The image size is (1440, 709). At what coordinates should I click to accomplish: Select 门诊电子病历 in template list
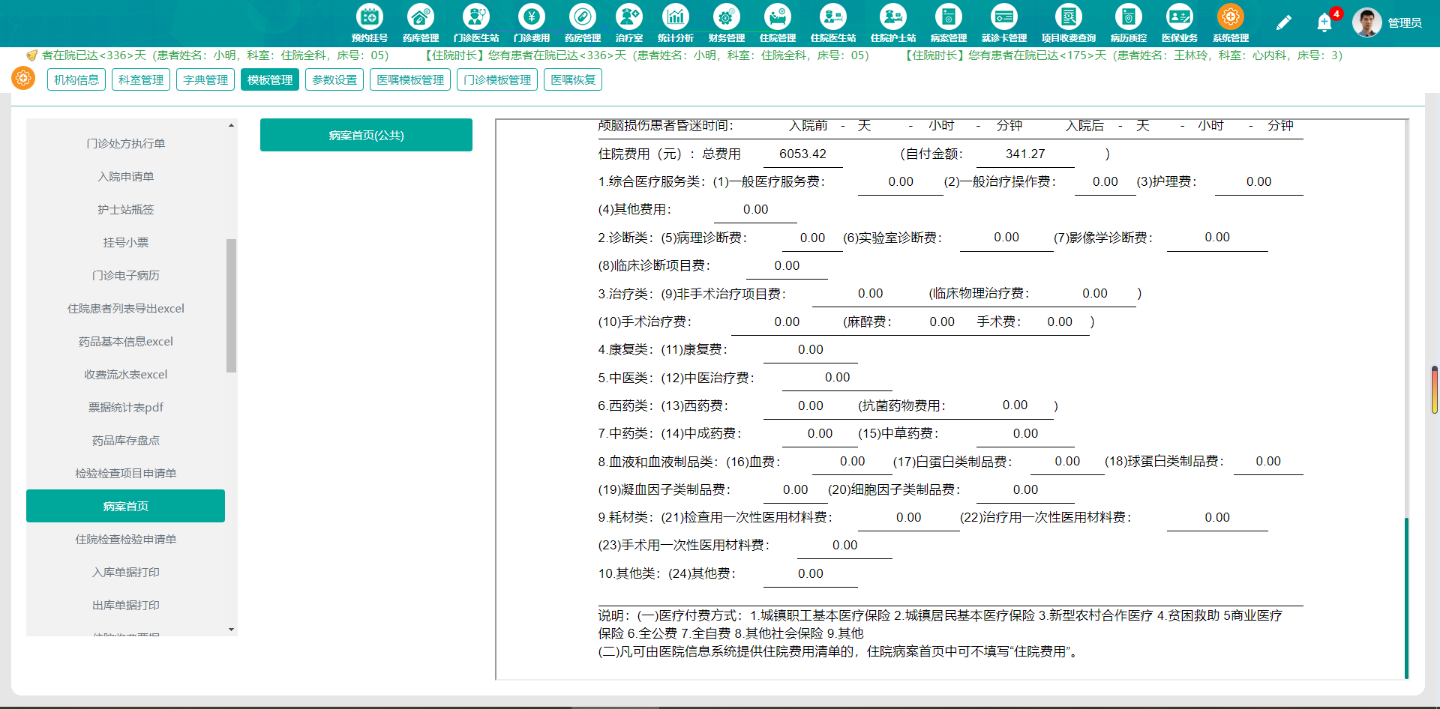[x=125, y=275]
